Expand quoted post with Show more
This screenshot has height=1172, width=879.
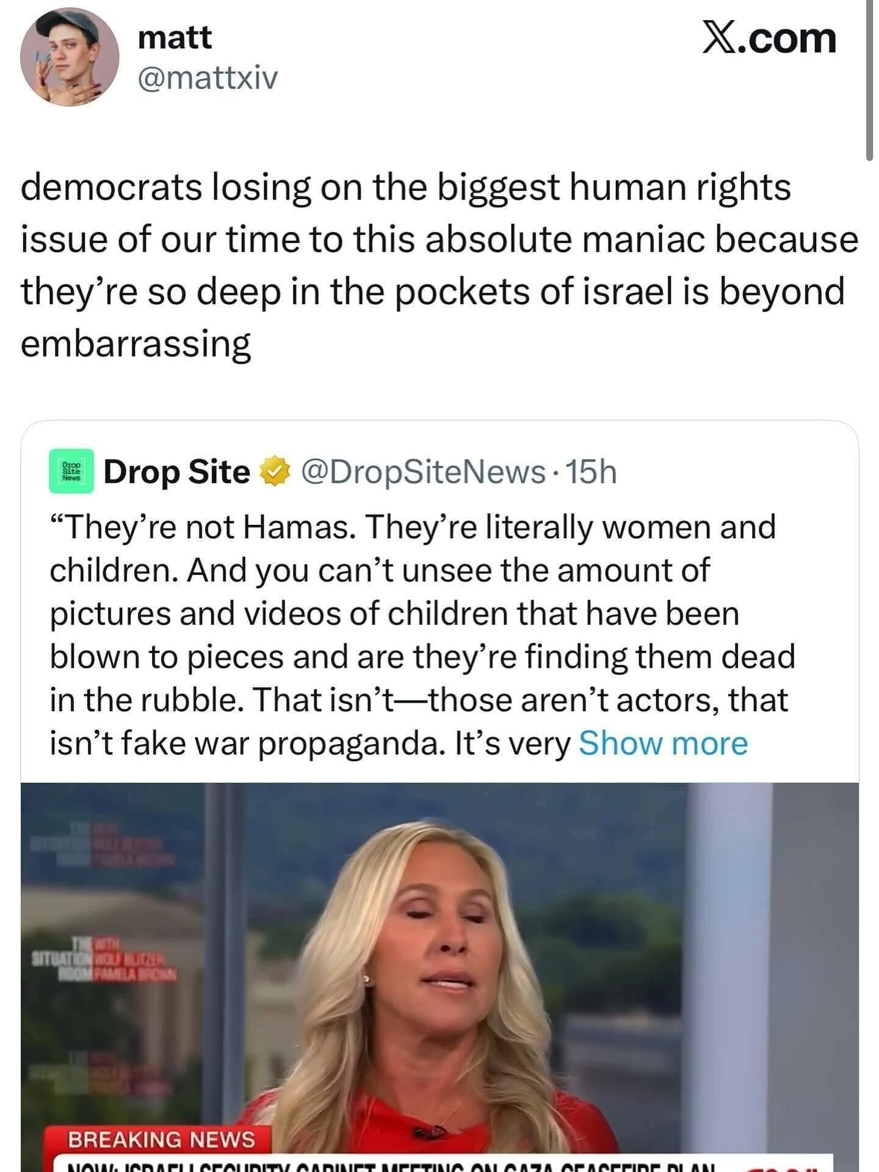point(663,743)
